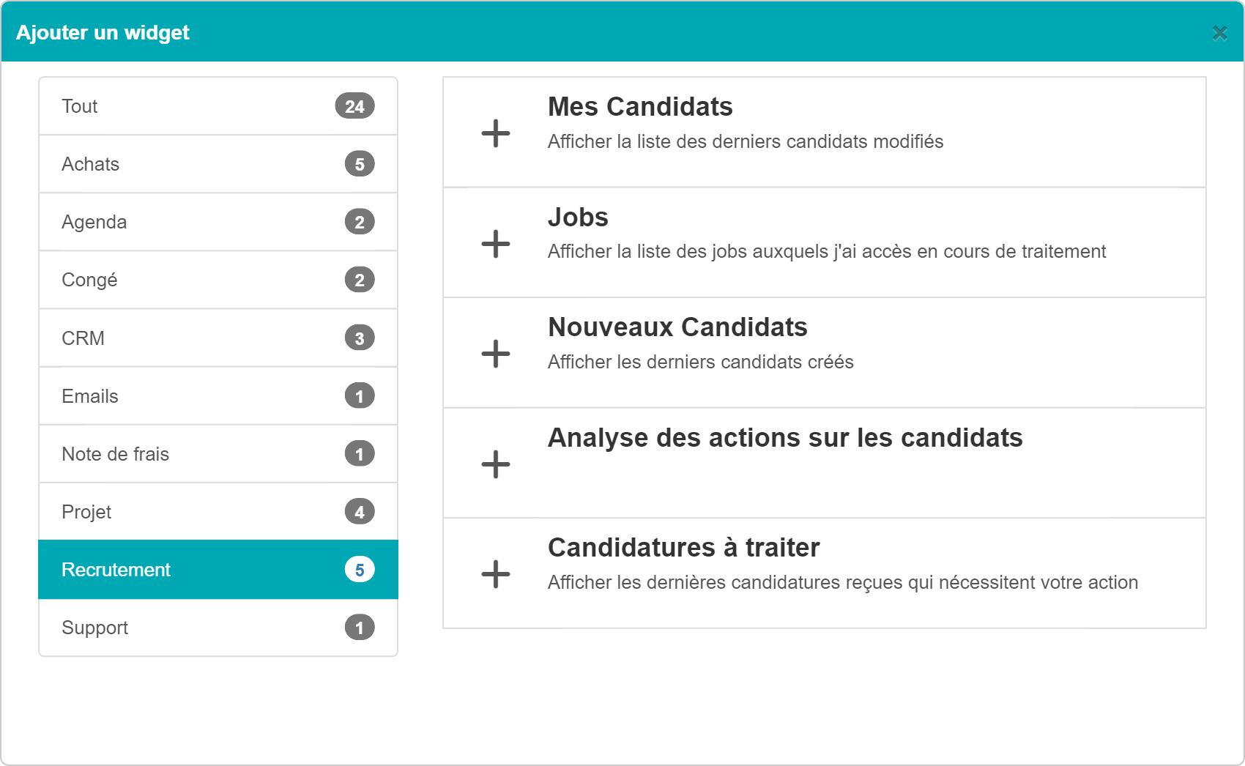Select the Tout category

tap(218, 106)
